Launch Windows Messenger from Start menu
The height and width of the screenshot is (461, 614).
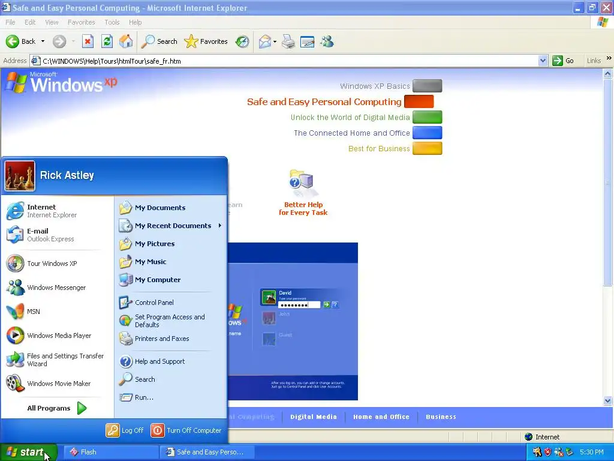point(57,288)
